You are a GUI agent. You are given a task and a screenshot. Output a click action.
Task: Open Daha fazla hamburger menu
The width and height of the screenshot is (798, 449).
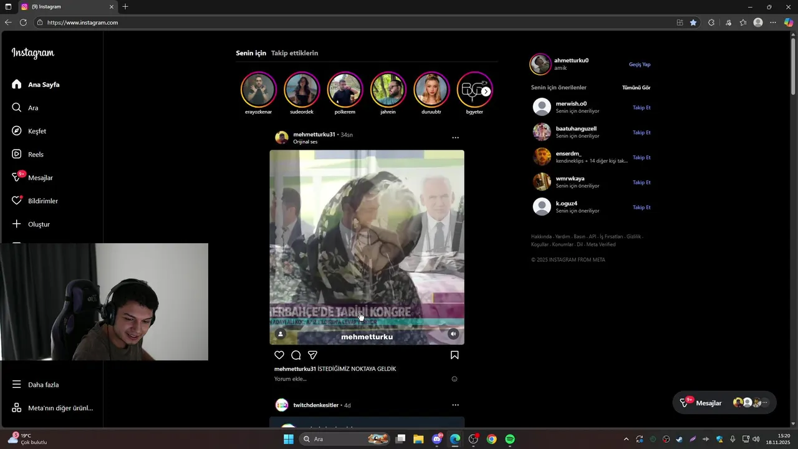click(17, 385)
